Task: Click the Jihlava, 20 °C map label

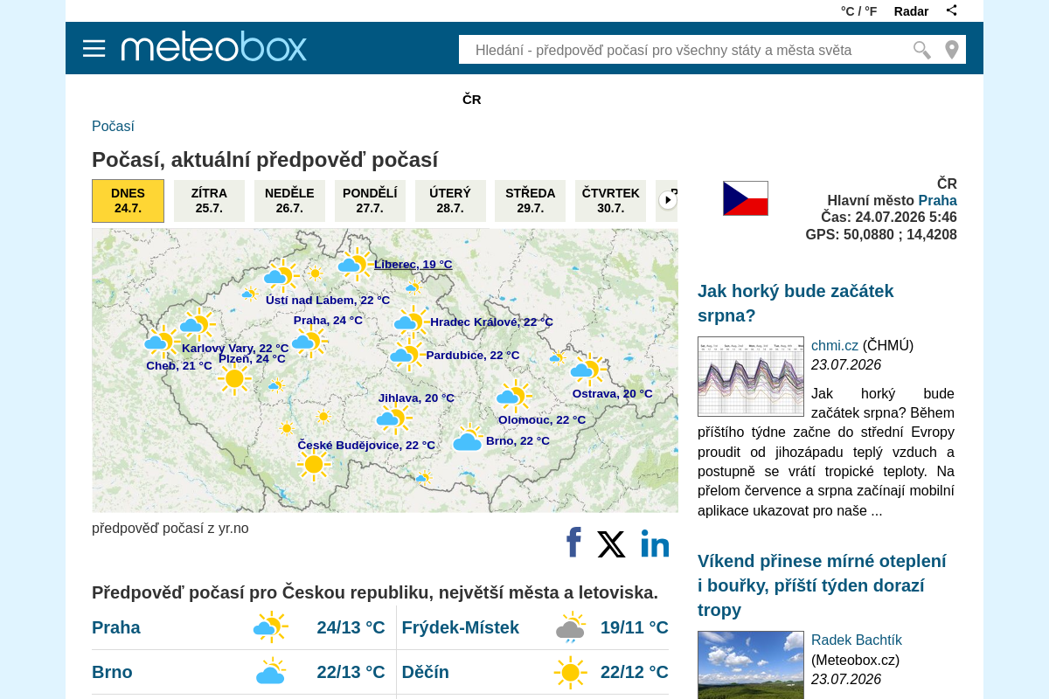Action: click(x=416, y=398)
